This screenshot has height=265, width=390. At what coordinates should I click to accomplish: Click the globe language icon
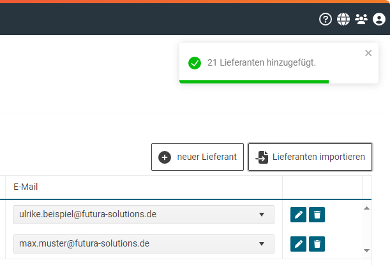point(343,19)
